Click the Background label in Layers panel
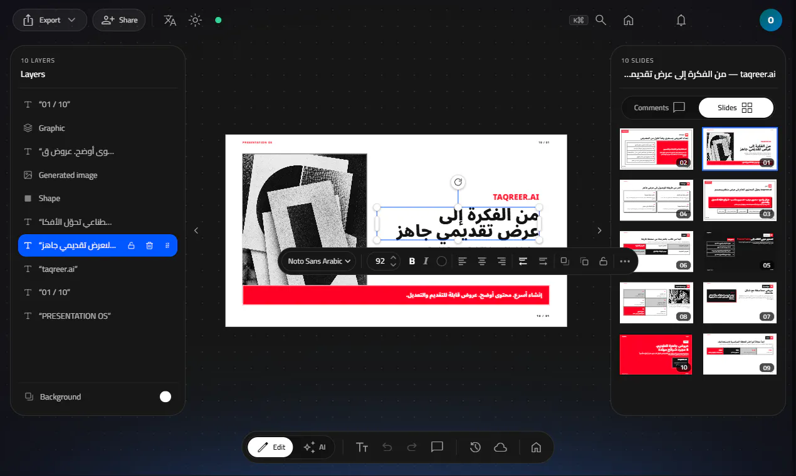The image size is (796, 476). point(60,397)
